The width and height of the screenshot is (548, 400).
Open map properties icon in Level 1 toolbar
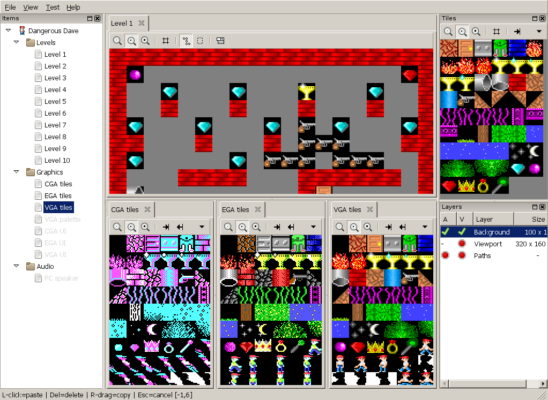click(x=220, y=41)
